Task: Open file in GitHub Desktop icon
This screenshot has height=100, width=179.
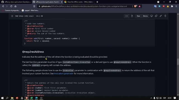Action: click(x=152, y=16)
